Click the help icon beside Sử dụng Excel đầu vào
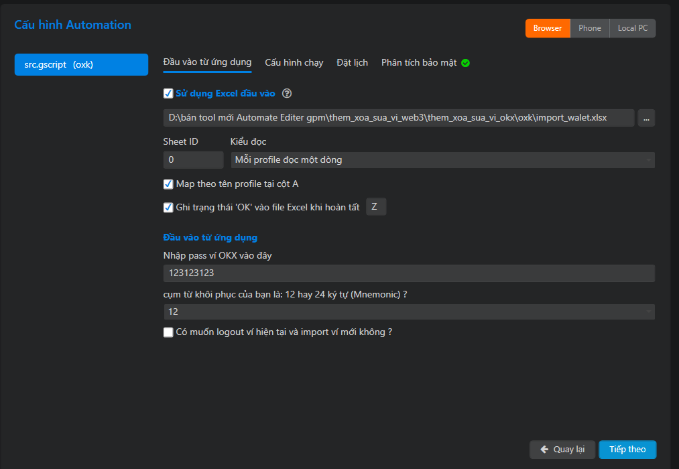679x469 pixels. point(288,94)
